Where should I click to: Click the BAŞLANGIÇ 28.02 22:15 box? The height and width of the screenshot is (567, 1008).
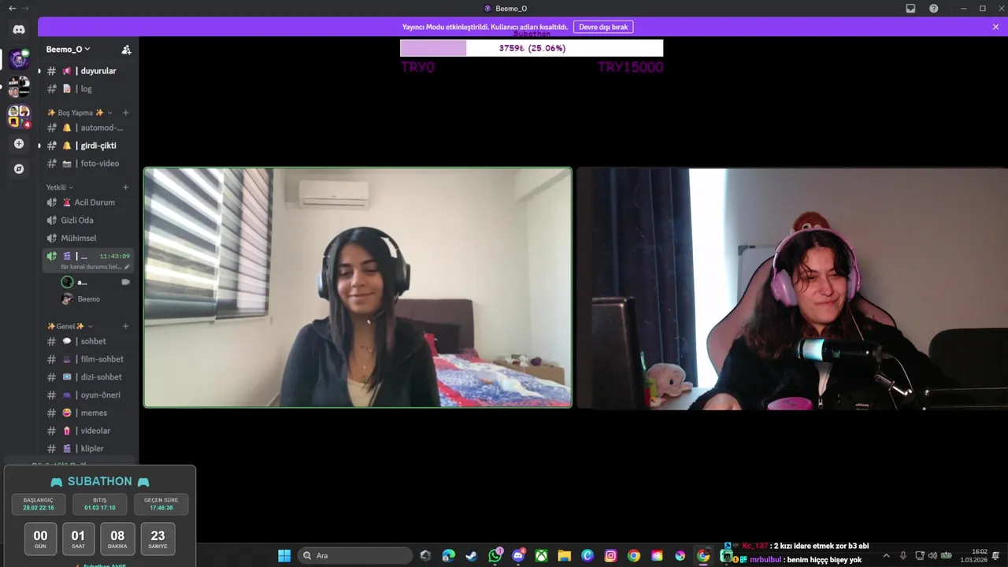39,504
